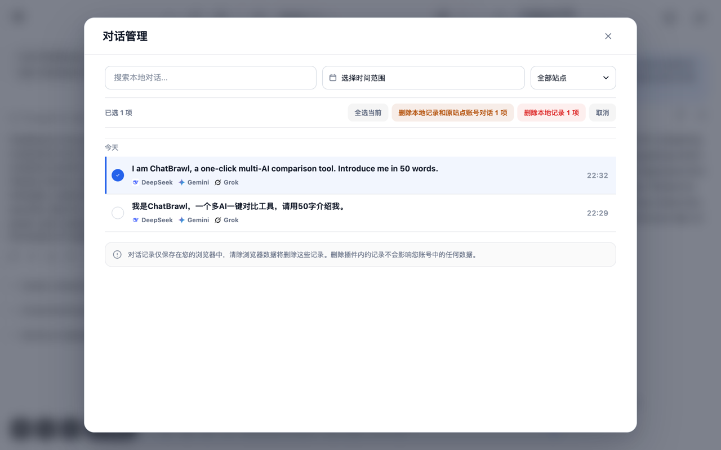
Task: Uncheck the English ChatBrawl conversation checkbox
Action: point(118,175)
